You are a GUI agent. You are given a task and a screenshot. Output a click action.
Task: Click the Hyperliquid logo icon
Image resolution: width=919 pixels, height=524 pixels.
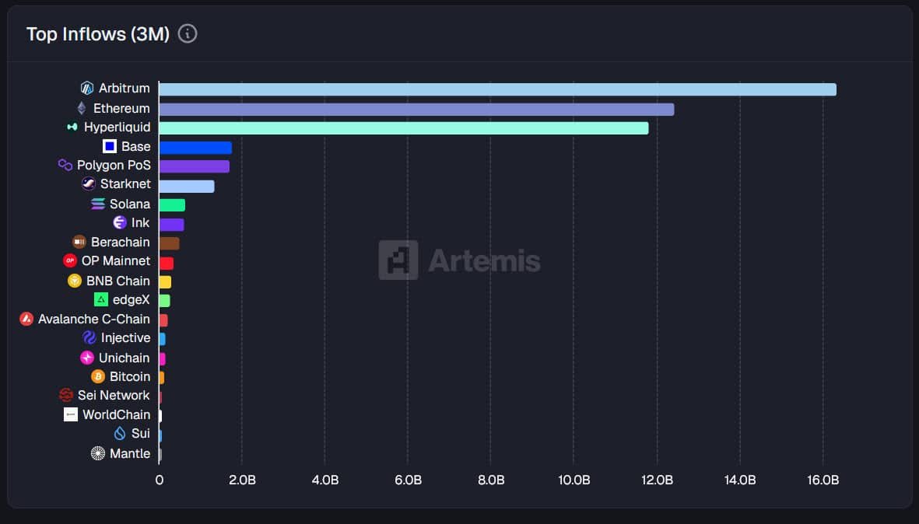(72, 127)
